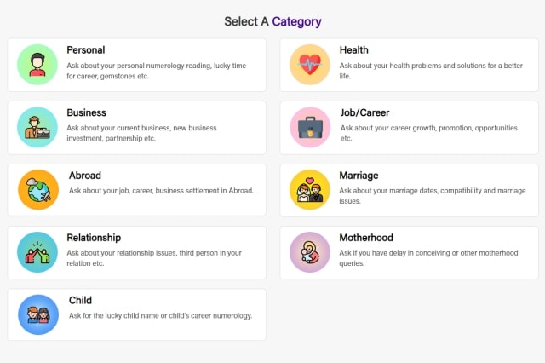
Task: Select the Personal category title
Action: (x=86, y=50)
